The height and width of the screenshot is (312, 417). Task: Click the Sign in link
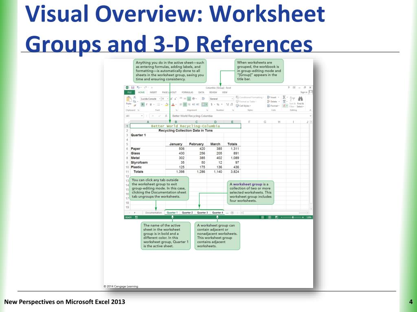coord(304,92)
